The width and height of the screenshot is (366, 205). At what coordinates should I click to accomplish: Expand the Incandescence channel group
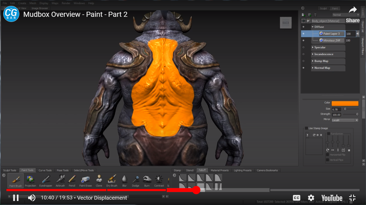[313, 54]
